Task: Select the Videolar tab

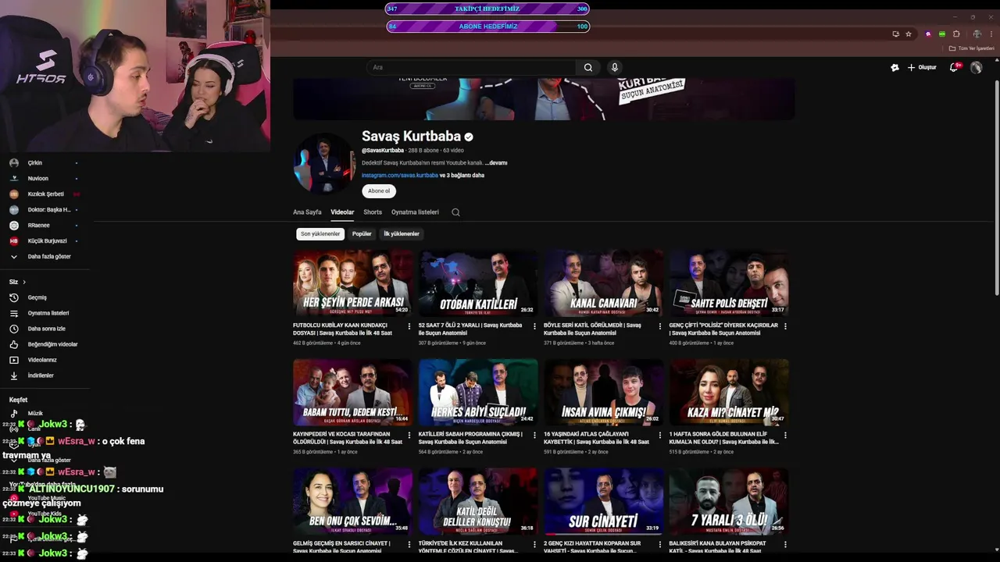Action: [x=342, y=212]
